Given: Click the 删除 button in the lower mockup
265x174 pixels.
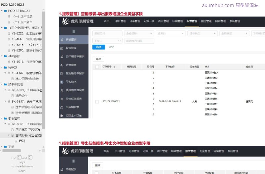Looking at the screenshot, I should (97, 165).
